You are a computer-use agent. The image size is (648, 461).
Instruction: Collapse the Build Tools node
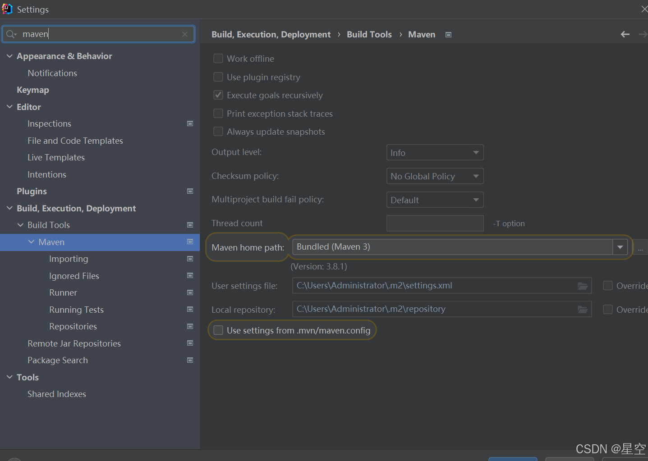(20, 225)
